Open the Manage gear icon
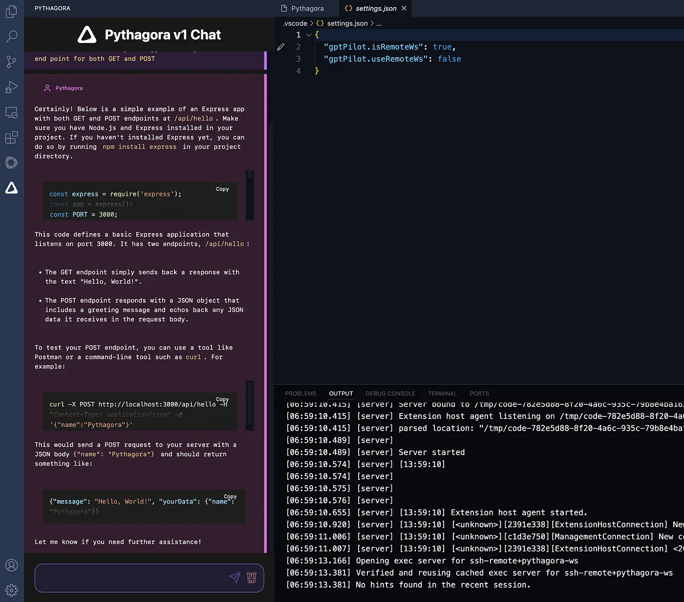Viewport: 684px width, 602px height. pyautogui.click(x=12, y=590)
